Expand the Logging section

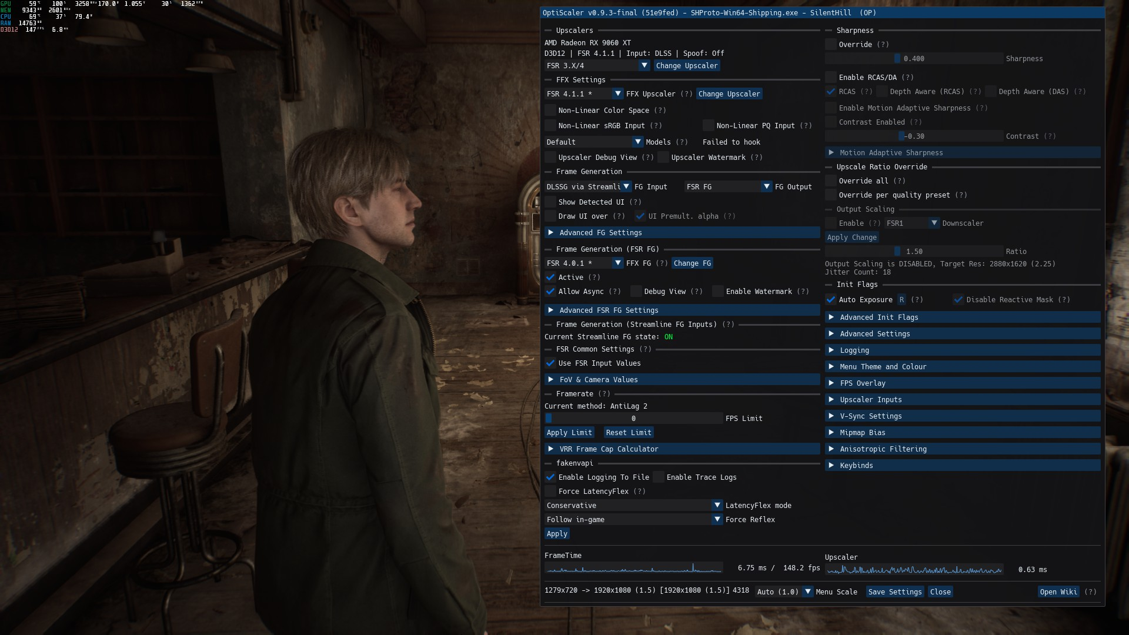(x=963, y=350)
